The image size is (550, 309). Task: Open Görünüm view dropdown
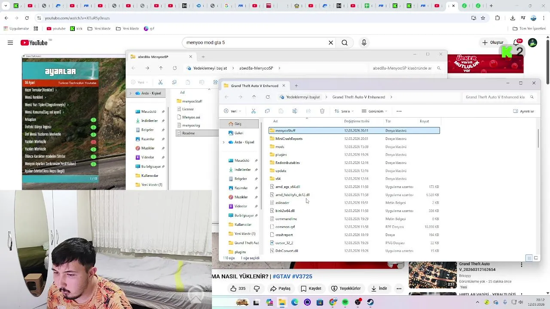tap(375, 111)
